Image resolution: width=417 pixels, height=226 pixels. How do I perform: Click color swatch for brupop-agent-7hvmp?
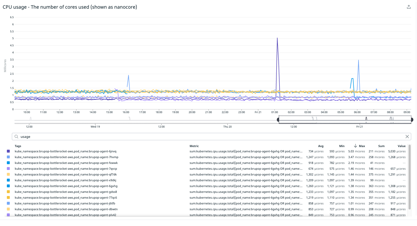coord(8,157)
